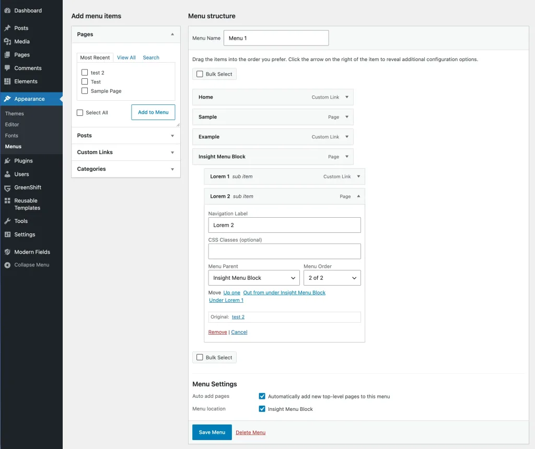Click the Cancel link for Lorem 2

239,332
